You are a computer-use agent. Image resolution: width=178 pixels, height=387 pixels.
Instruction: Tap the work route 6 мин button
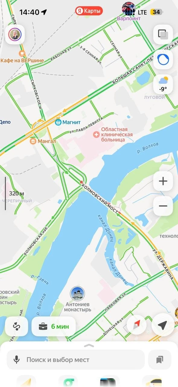54,326
